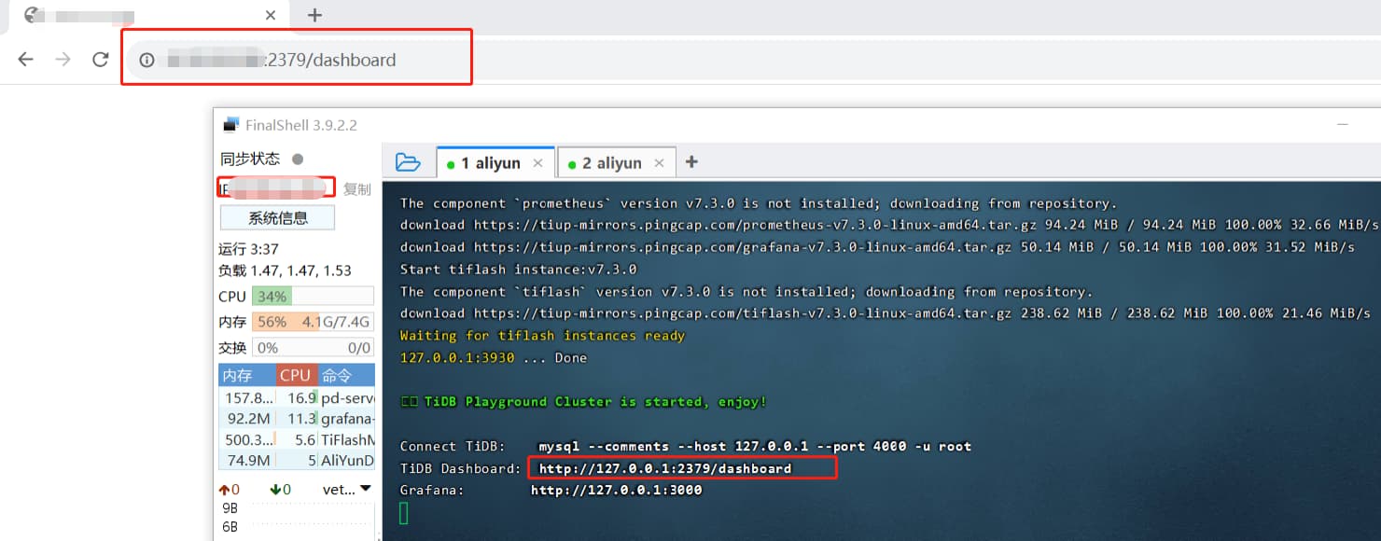Click 'Waiting for tiflash instances ready' text
This screenshot has width=1381, height=541.
click(x=542, y=335)
